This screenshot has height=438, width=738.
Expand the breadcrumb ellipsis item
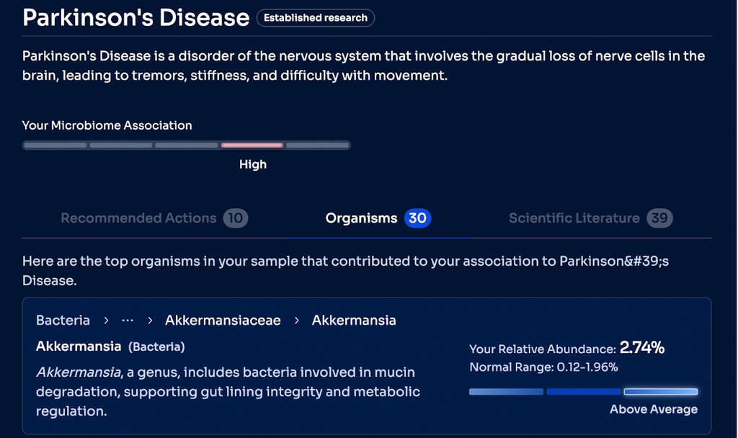[128, 320]
